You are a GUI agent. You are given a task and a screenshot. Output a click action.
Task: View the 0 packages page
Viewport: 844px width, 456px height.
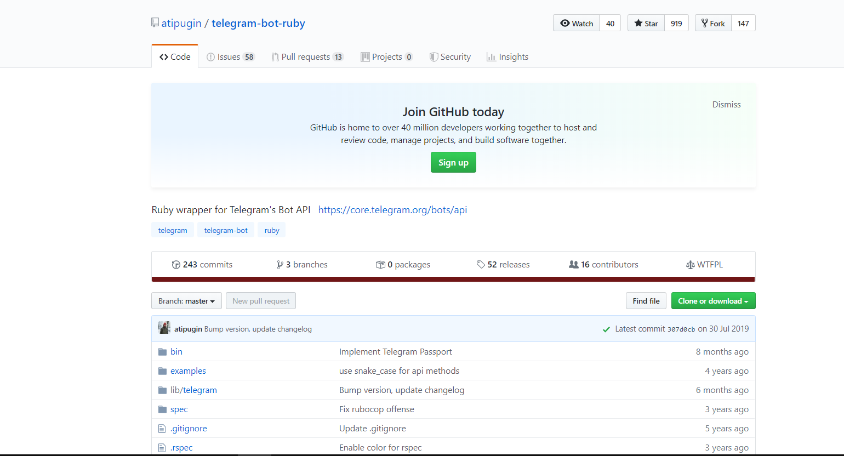tap(403, 265)
